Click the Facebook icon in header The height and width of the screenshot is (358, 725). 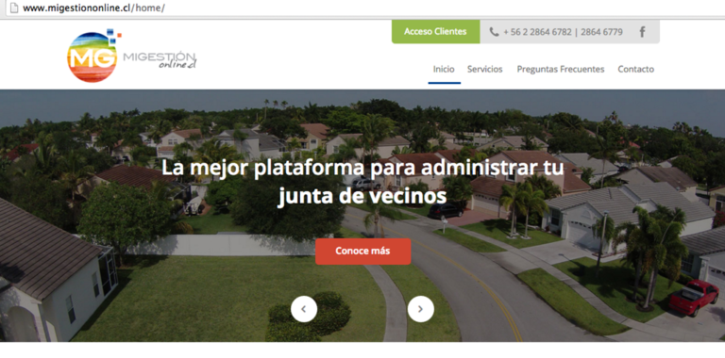tap(642, 32)
